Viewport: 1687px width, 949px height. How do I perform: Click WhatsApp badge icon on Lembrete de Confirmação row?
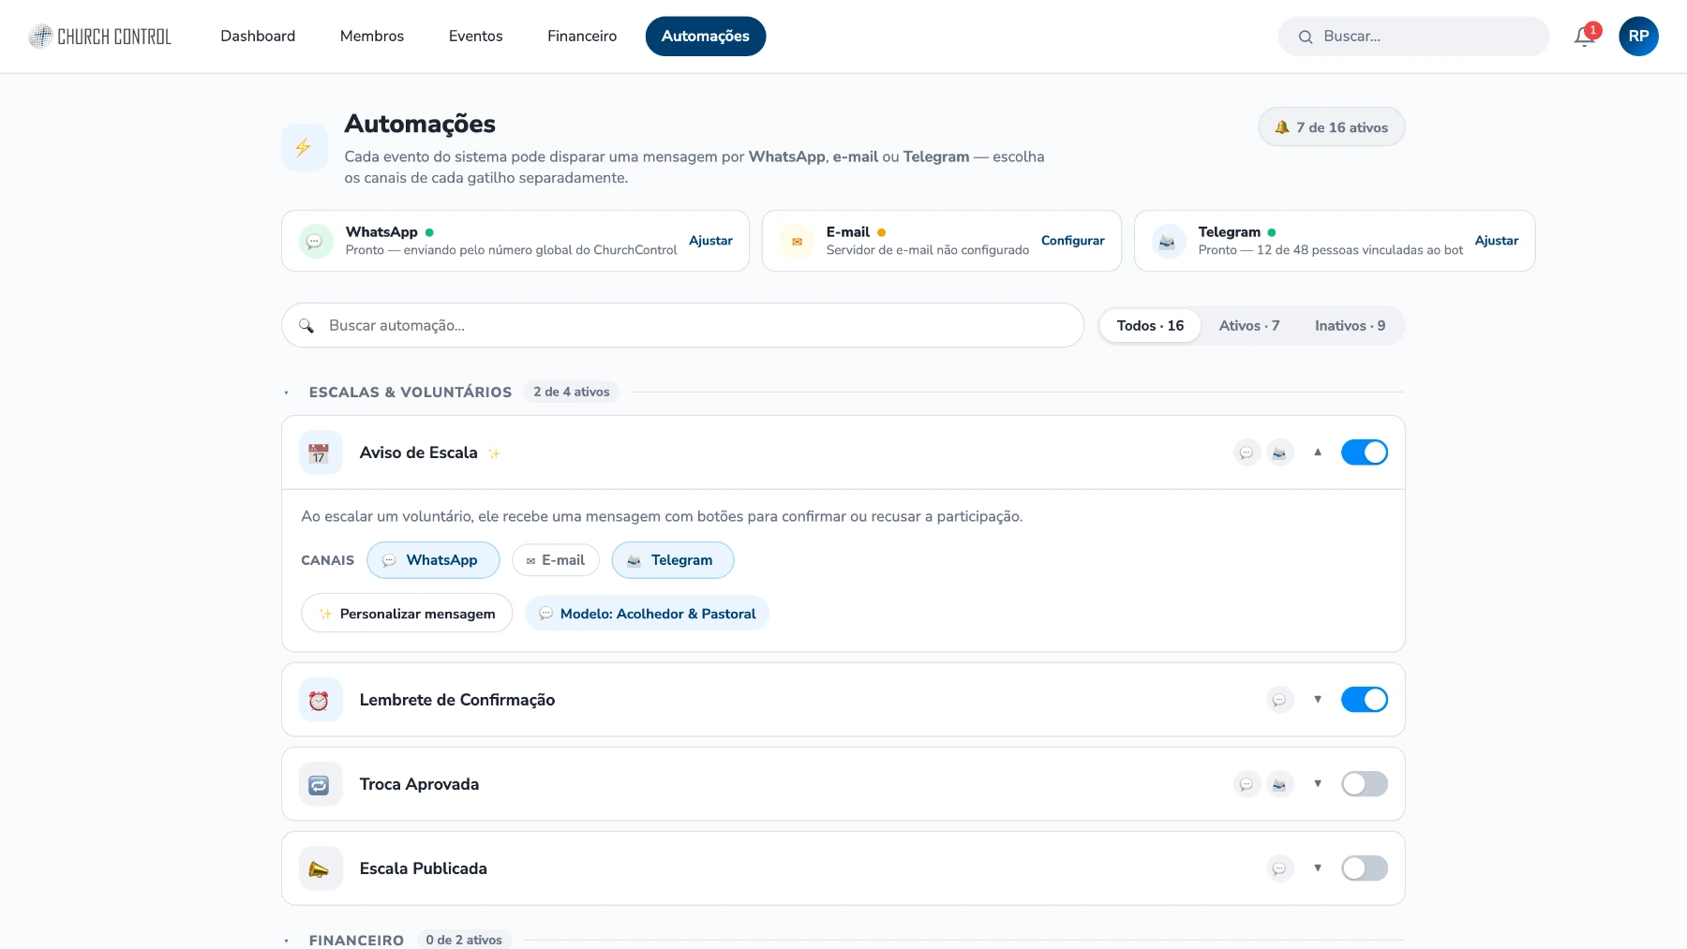coord(1280,700)
